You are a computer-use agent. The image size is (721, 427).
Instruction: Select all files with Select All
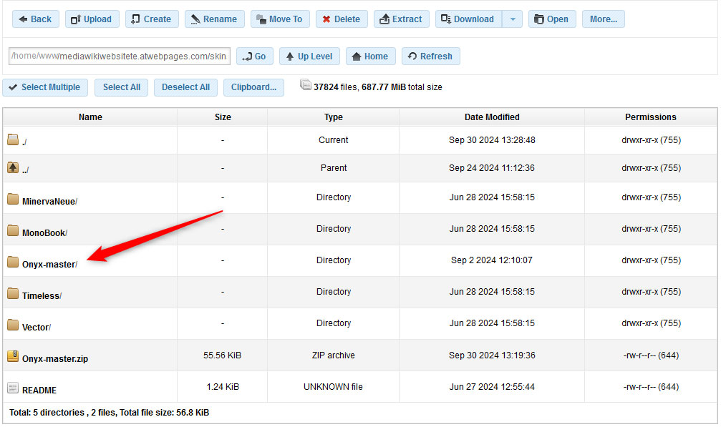[121, 87]
